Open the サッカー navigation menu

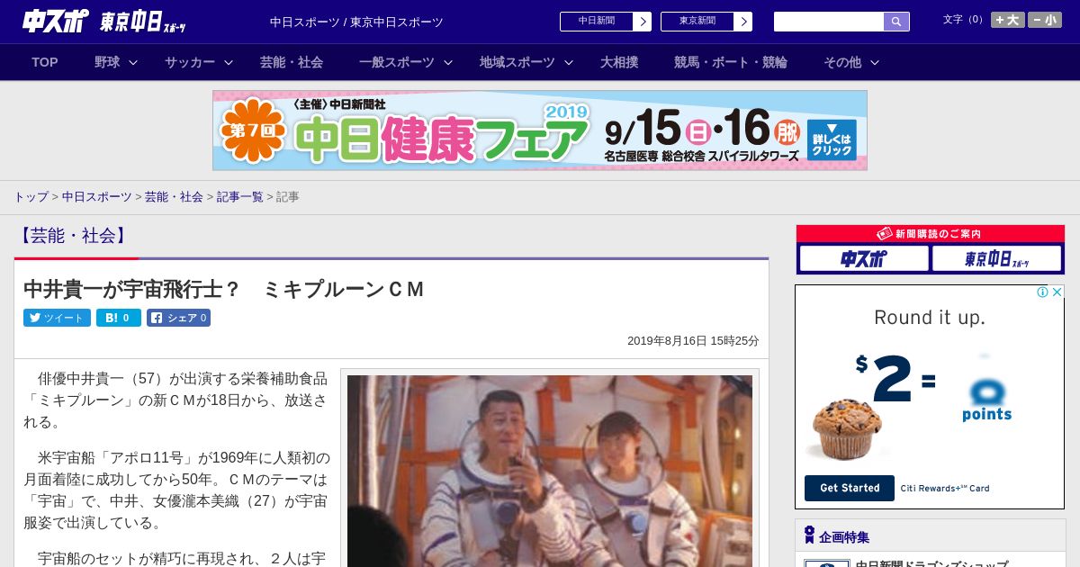tap(190, 62)
